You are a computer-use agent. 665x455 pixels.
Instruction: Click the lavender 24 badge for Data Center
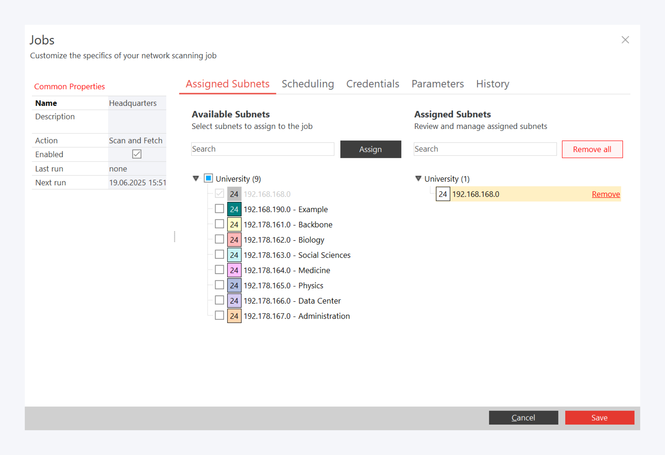pyautogui.click(x=234, y=301)
